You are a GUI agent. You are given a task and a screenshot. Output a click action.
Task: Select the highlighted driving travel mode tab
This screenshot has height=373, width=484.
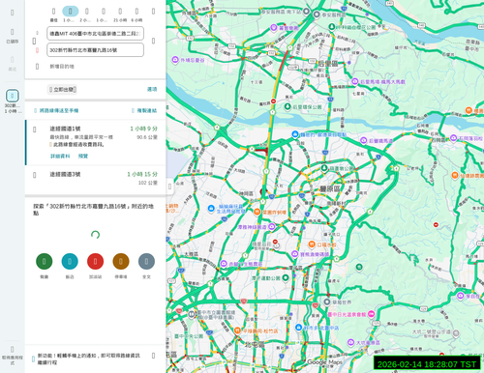(70, 14)
